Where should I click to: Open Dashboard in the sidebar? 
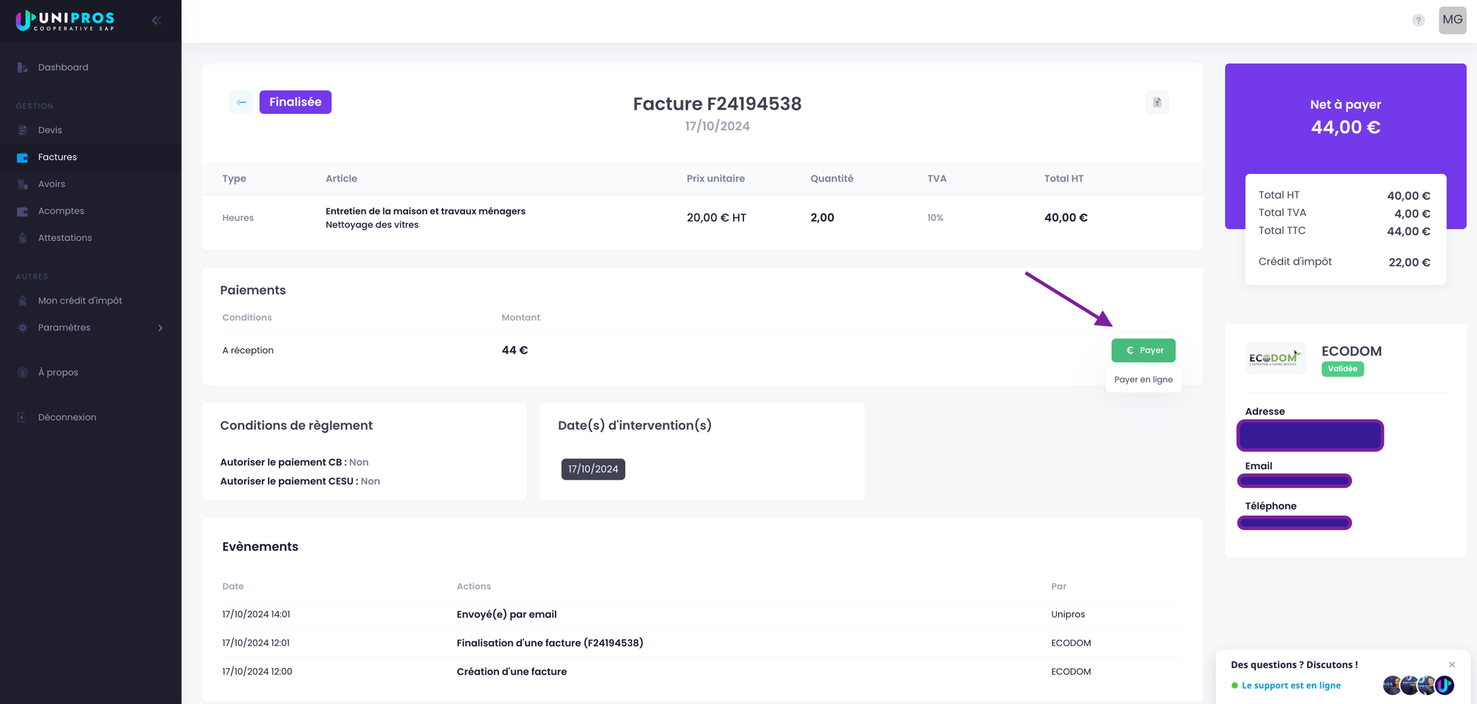pyautogui.click(x=63, y=68)
